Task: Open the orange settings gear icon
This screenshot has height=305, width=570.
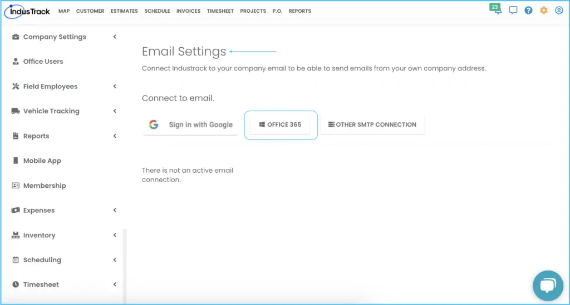Action: tap(543, 10)
